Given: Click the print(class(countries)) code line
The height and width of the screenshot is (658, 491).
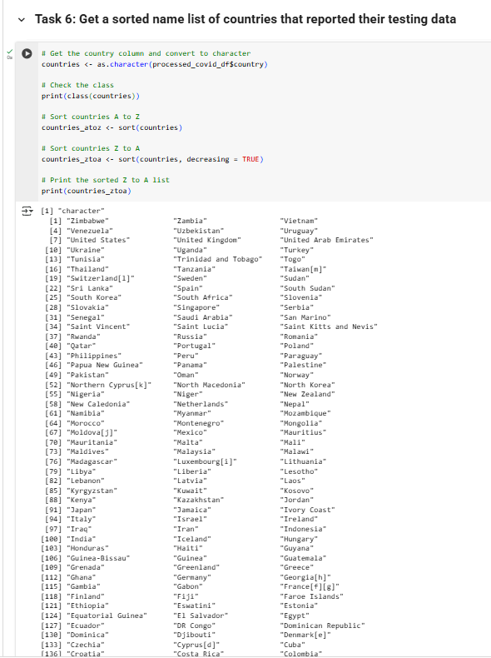Looking at the screenshot, I should 91,96.
